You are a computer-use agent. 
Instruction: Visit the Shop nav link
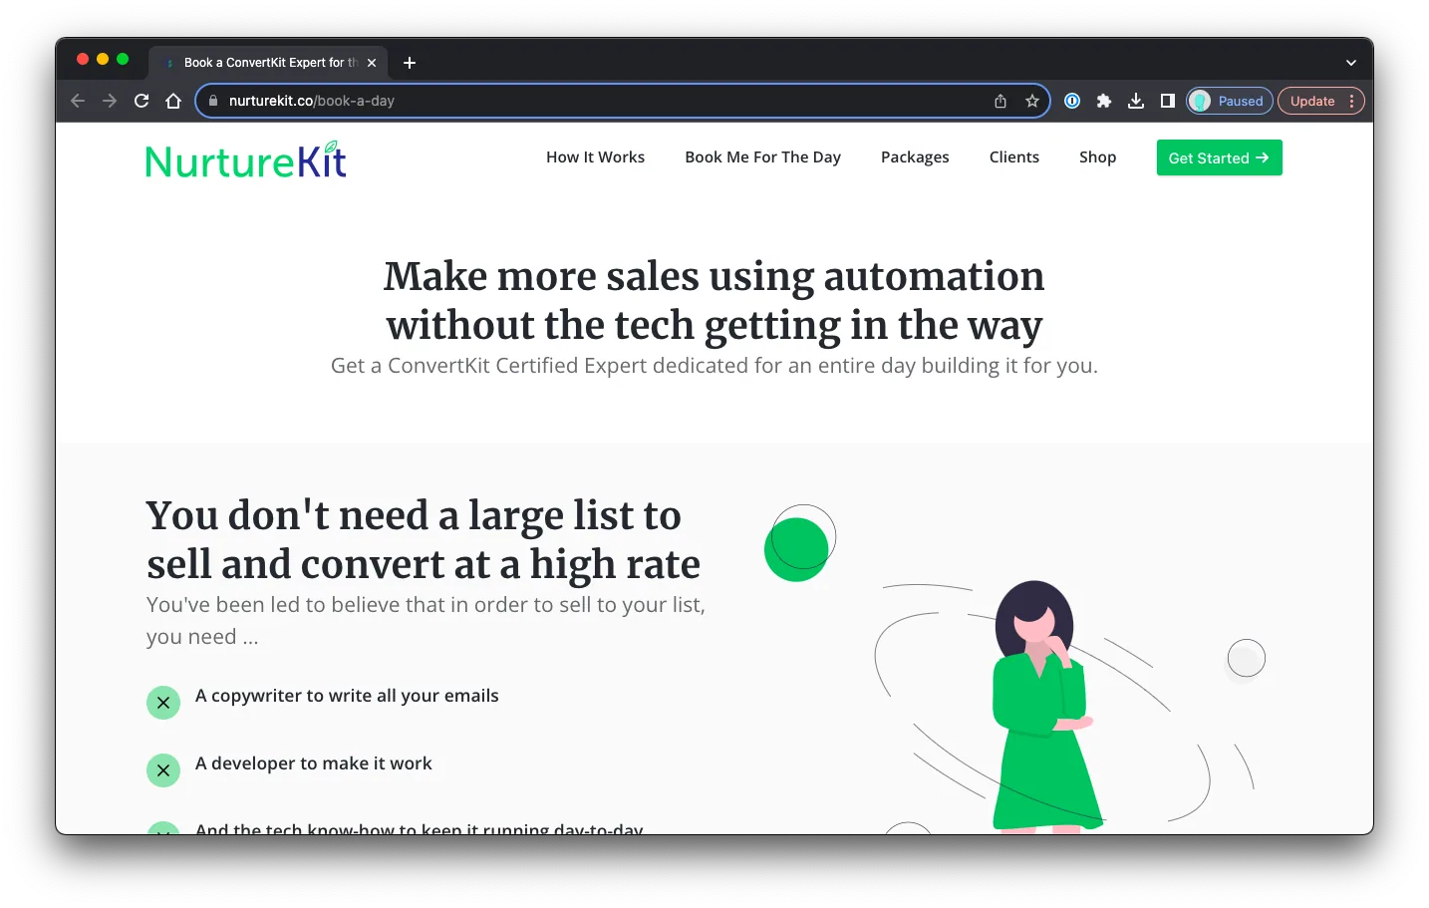(x=1097, y=157)
